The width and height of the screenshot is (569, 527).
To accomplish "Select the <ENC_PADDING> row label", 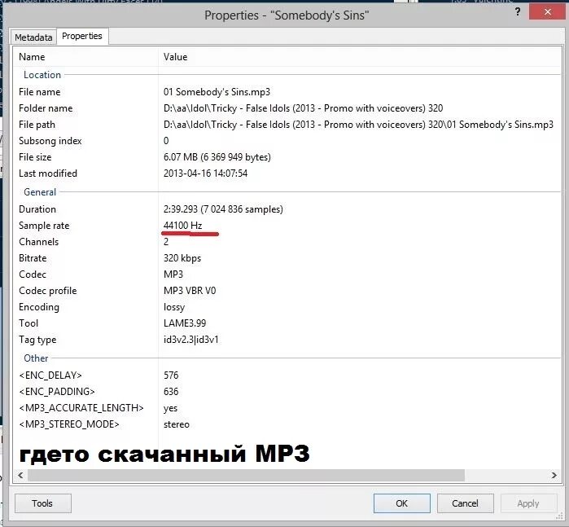I will click(x=57, y=392).
